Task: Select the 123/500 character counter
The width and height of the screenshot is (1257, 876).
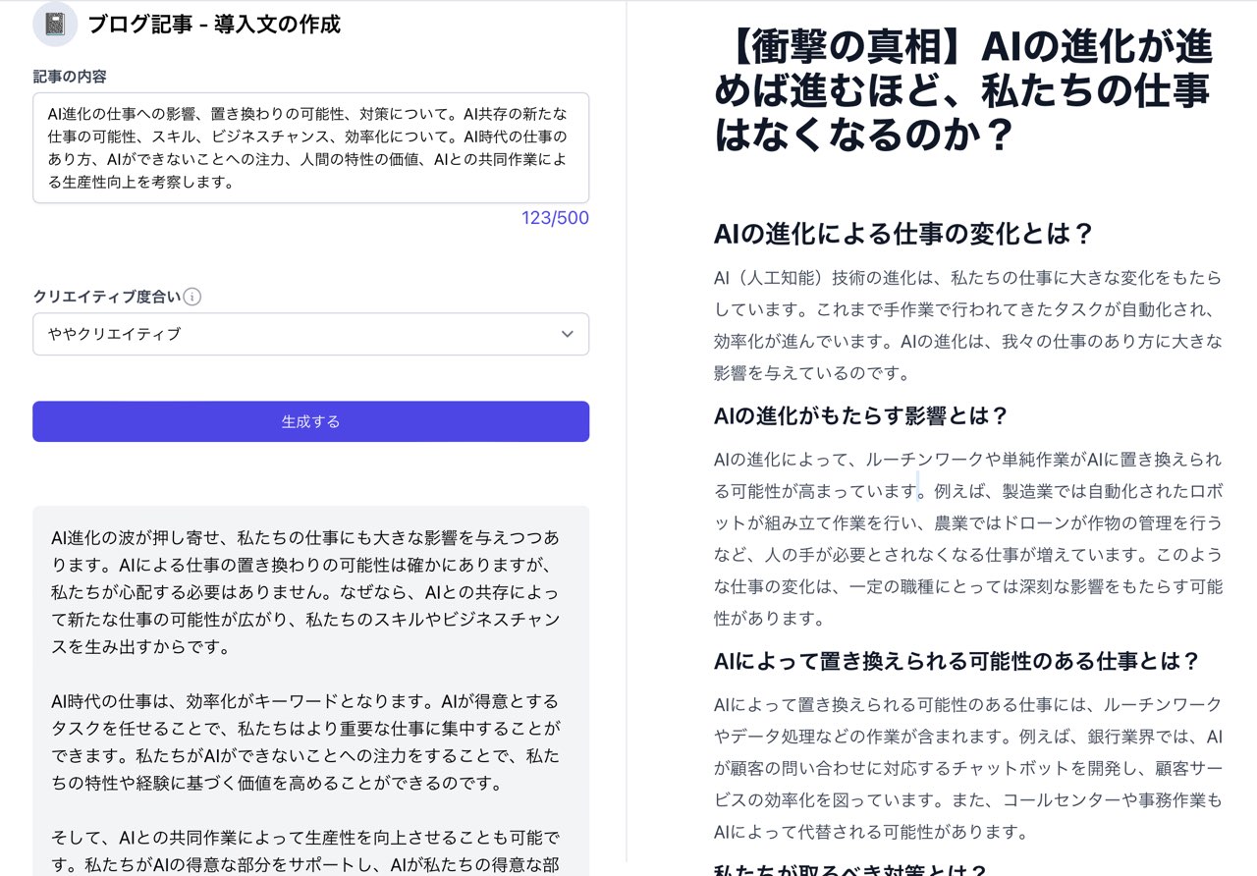Action: click(554, 217)
